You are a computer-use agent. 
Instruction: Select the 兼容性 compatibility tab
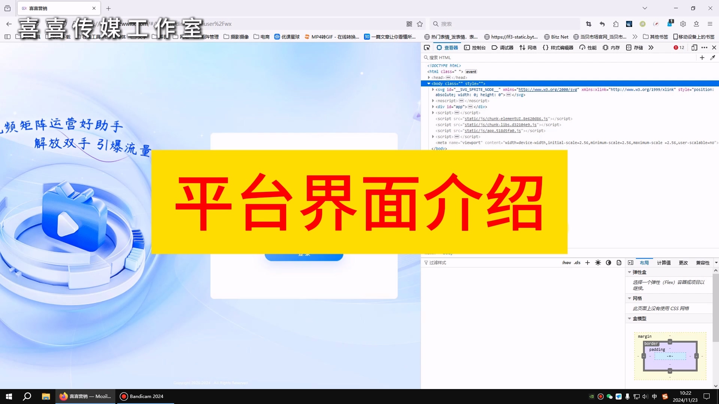pos(703,263)
